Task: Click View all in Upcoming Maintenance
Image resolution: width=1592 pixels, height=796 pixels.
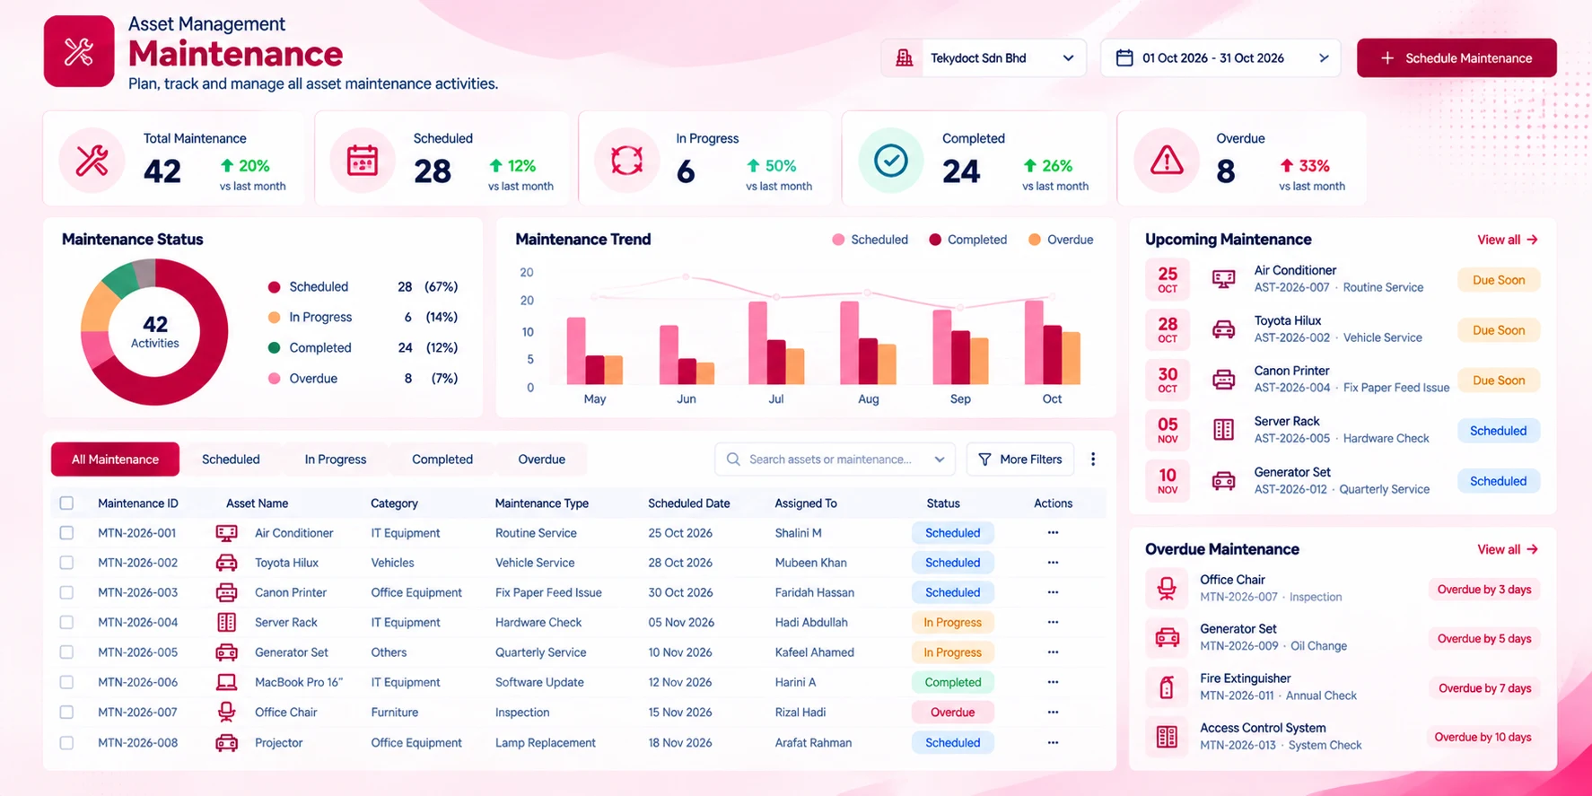Action: [1508, 240]
